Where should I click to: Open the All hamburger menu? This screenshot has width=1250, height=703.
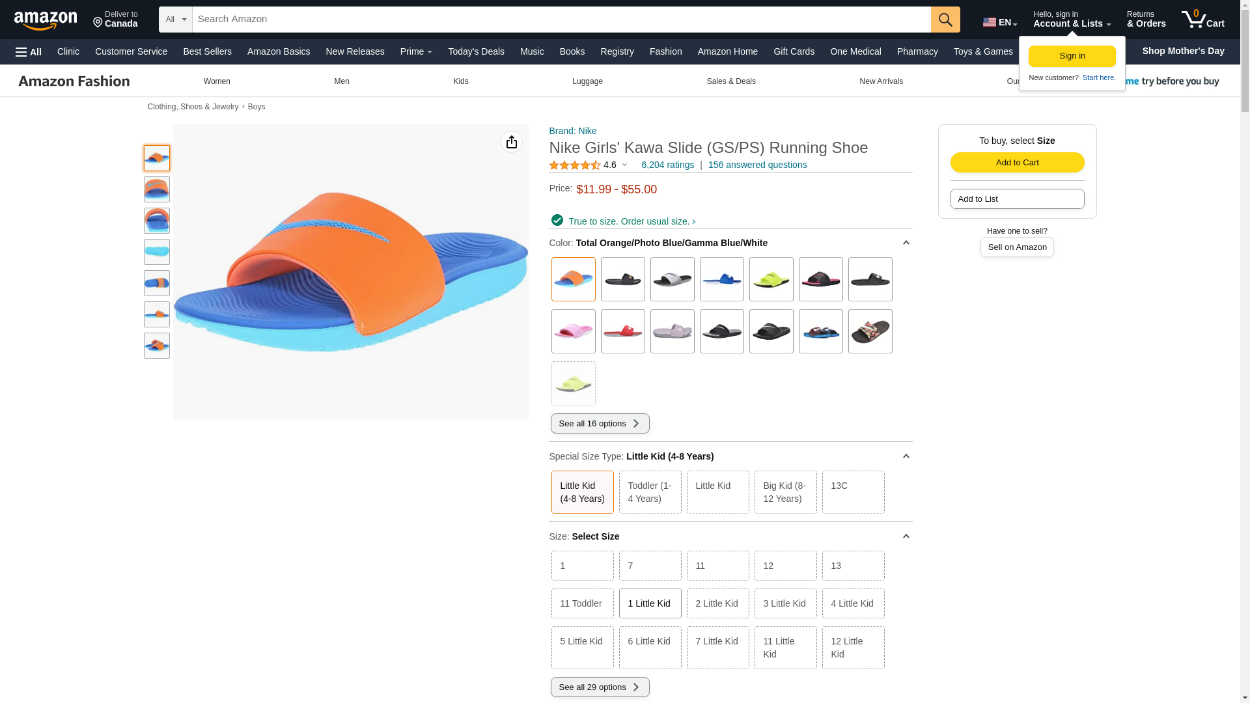[29, 52]
